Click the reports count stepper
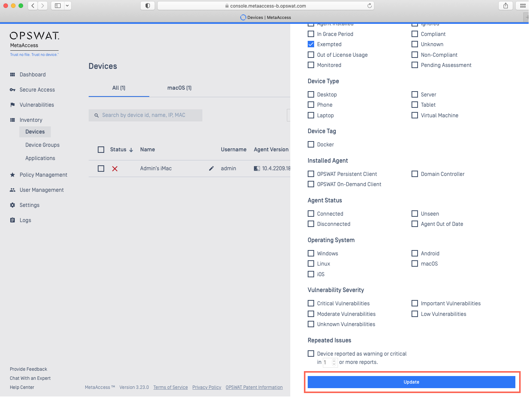This screenshot has width=529, height=401. click(x=334, y=362)
